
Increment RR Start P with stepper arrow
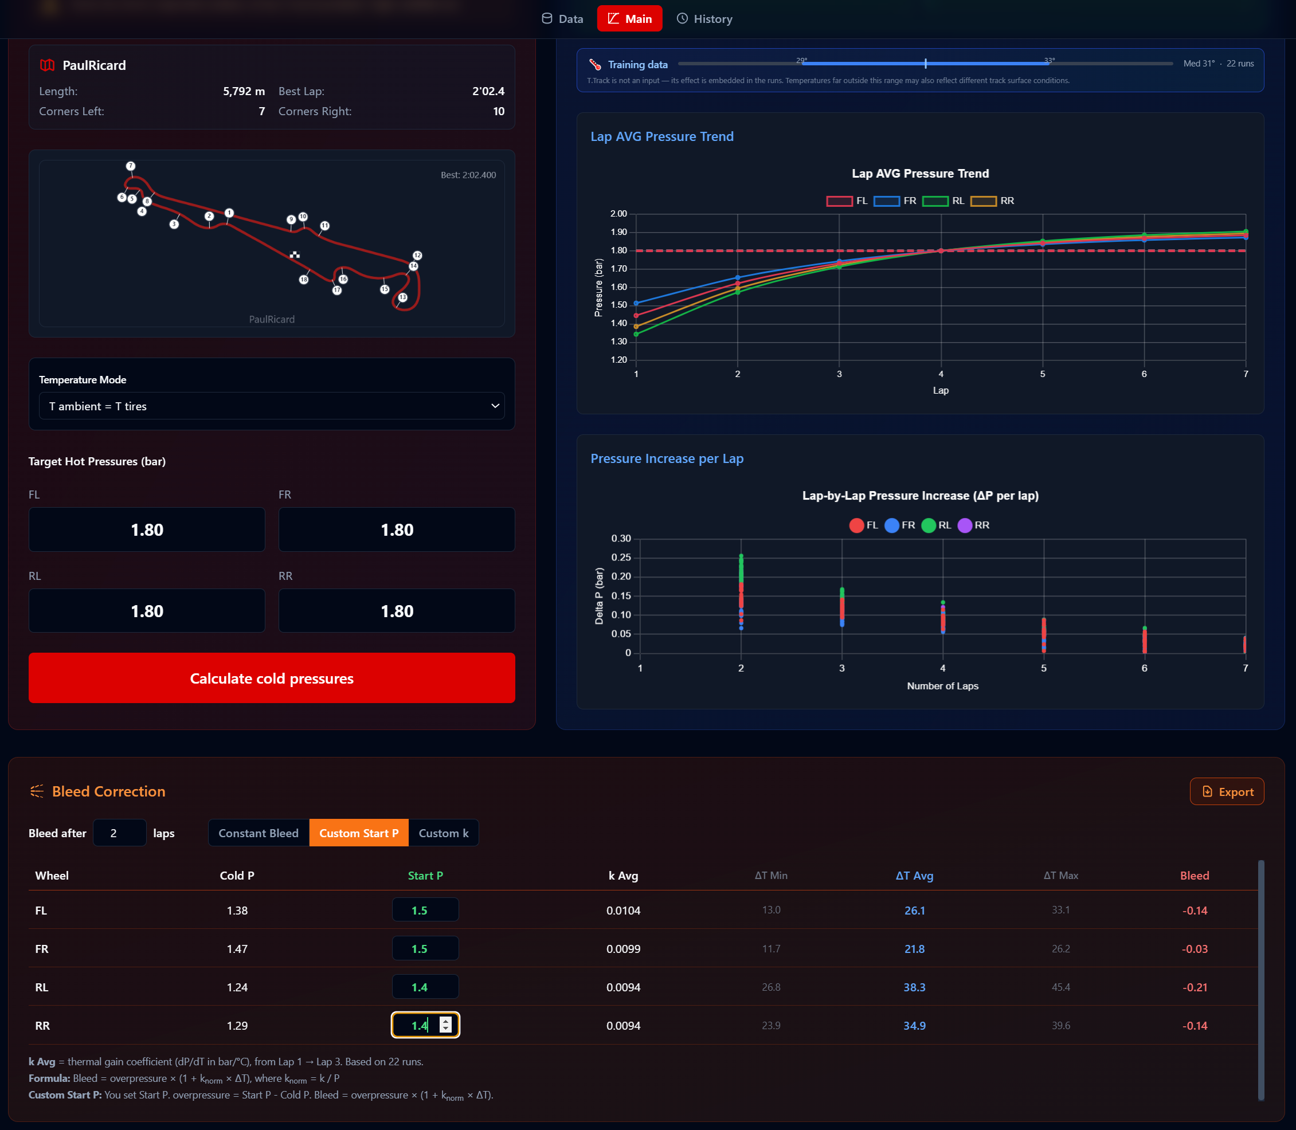(446, 1021)
